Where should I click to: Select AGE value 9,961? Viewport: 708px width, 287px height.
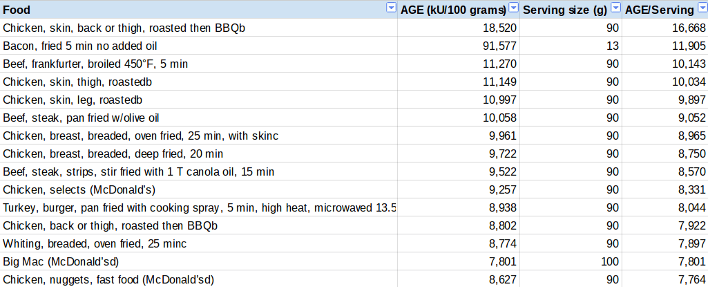click(x=459, y=136)
